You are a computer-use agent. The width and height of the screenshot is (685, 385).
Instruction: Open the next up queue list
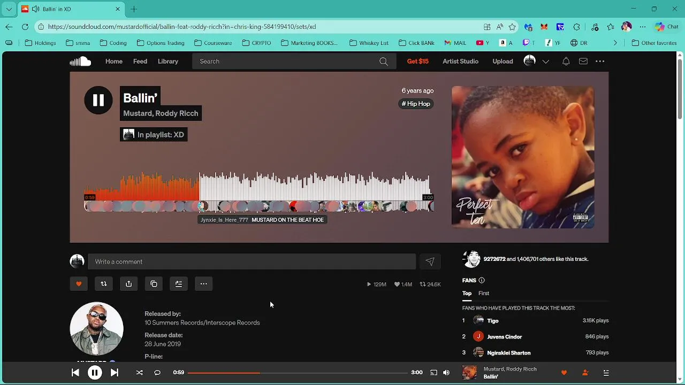click(606, 373)
